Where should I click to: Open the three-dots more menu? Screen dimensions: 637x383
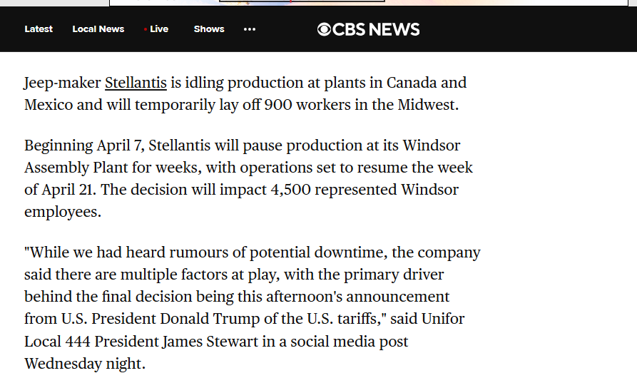click(250, 29)
